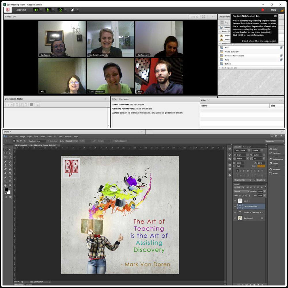Screen dimensions: 288x288
Task: Select the Path Selection tool
Action: 5,181
